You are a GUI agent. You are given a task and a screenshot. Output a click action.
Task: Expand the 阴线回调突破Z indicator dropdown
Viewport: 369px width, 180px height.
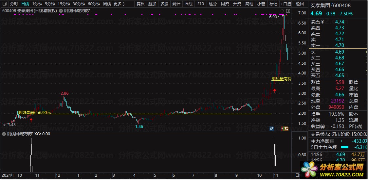tap(62, 11)
